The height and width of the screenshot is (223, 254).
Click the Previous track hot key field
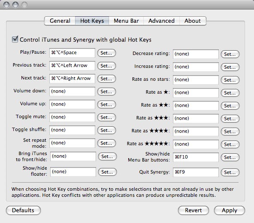(x=72, y=65)
